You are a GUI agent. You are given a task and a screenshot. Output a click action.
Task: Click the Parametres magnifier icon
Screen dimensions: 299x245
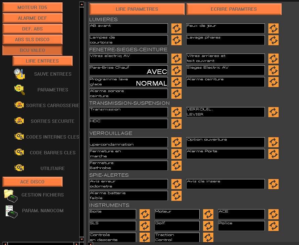click(19, 90)
